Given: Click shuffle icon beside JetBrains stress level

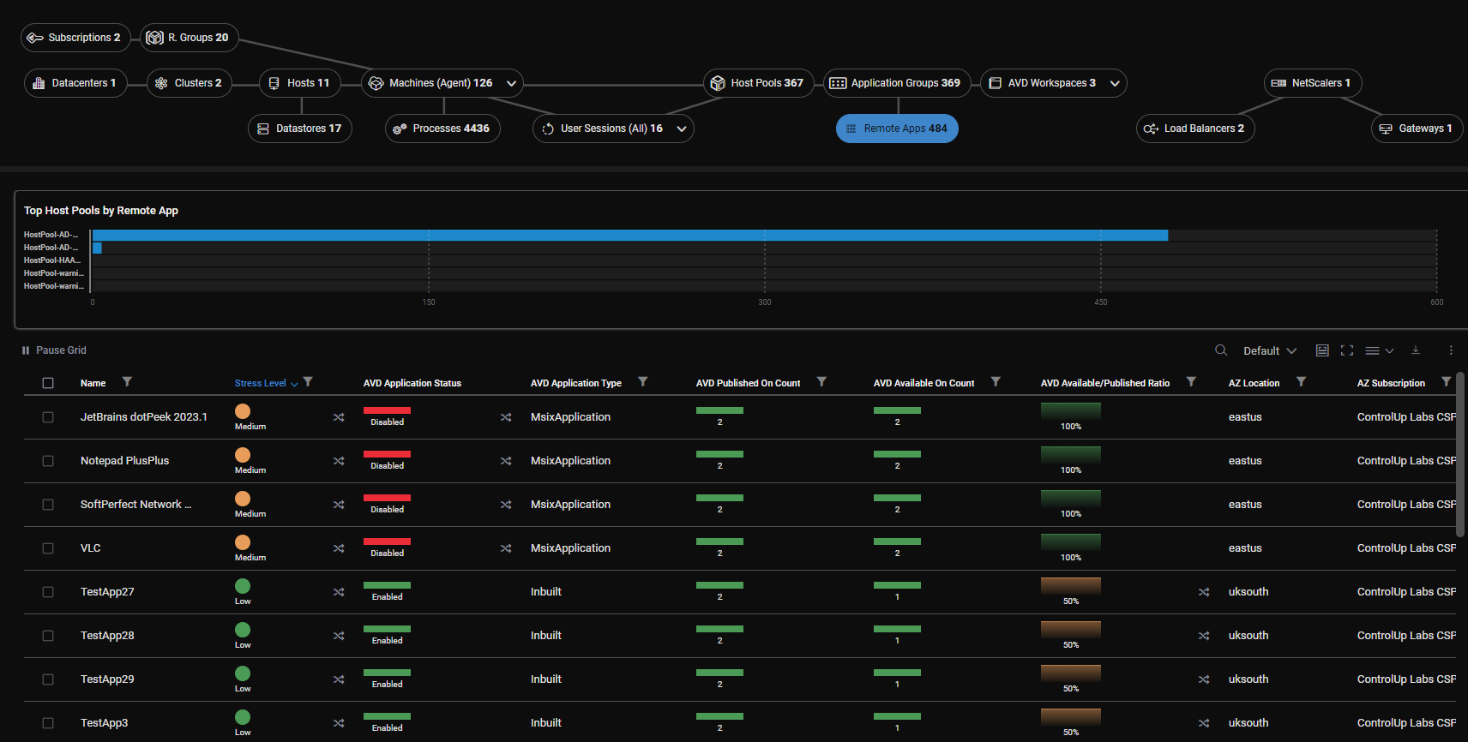Looking at the screenshot, I should (x=339, y=417).
